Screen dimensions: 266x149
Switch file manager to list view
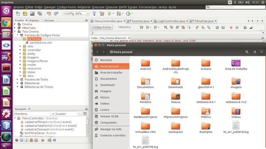point(255,52)
